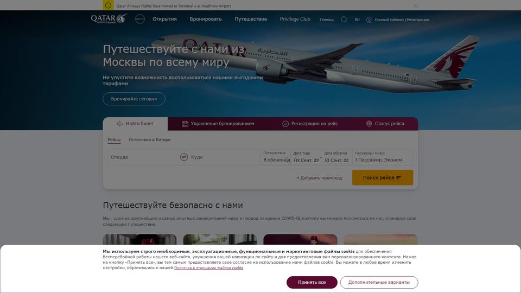Click the user profile icon
This screenshot has width=521, height=293.
click(369, 20)
